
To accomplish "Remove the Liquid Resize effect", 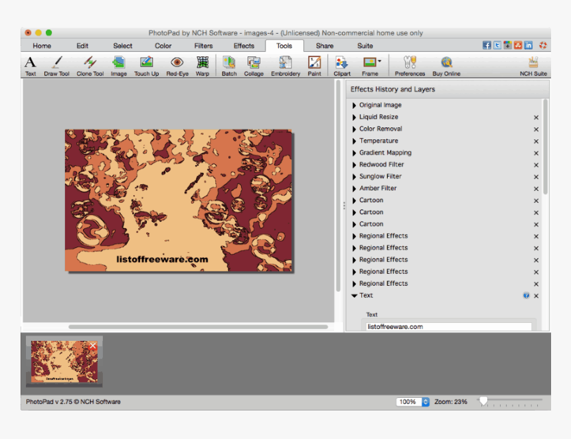I will pos(536,117).
